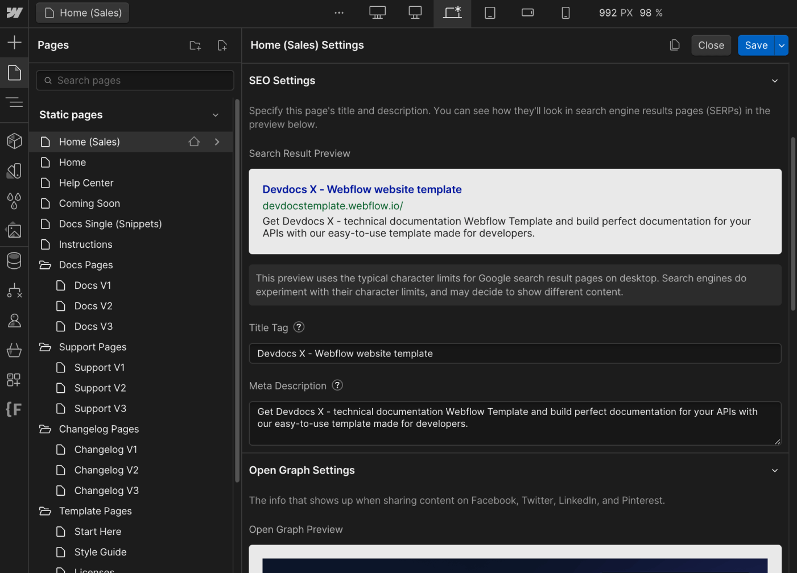Select the Changelog V2 page
The height and width of the screenshot is (573, 797).
coord(131,470)
